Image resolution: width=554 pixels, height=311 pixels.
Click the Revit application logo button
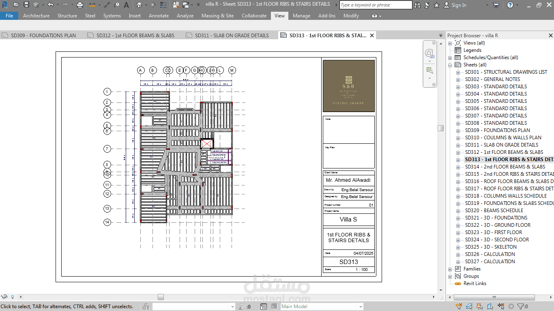pos(5,5)
